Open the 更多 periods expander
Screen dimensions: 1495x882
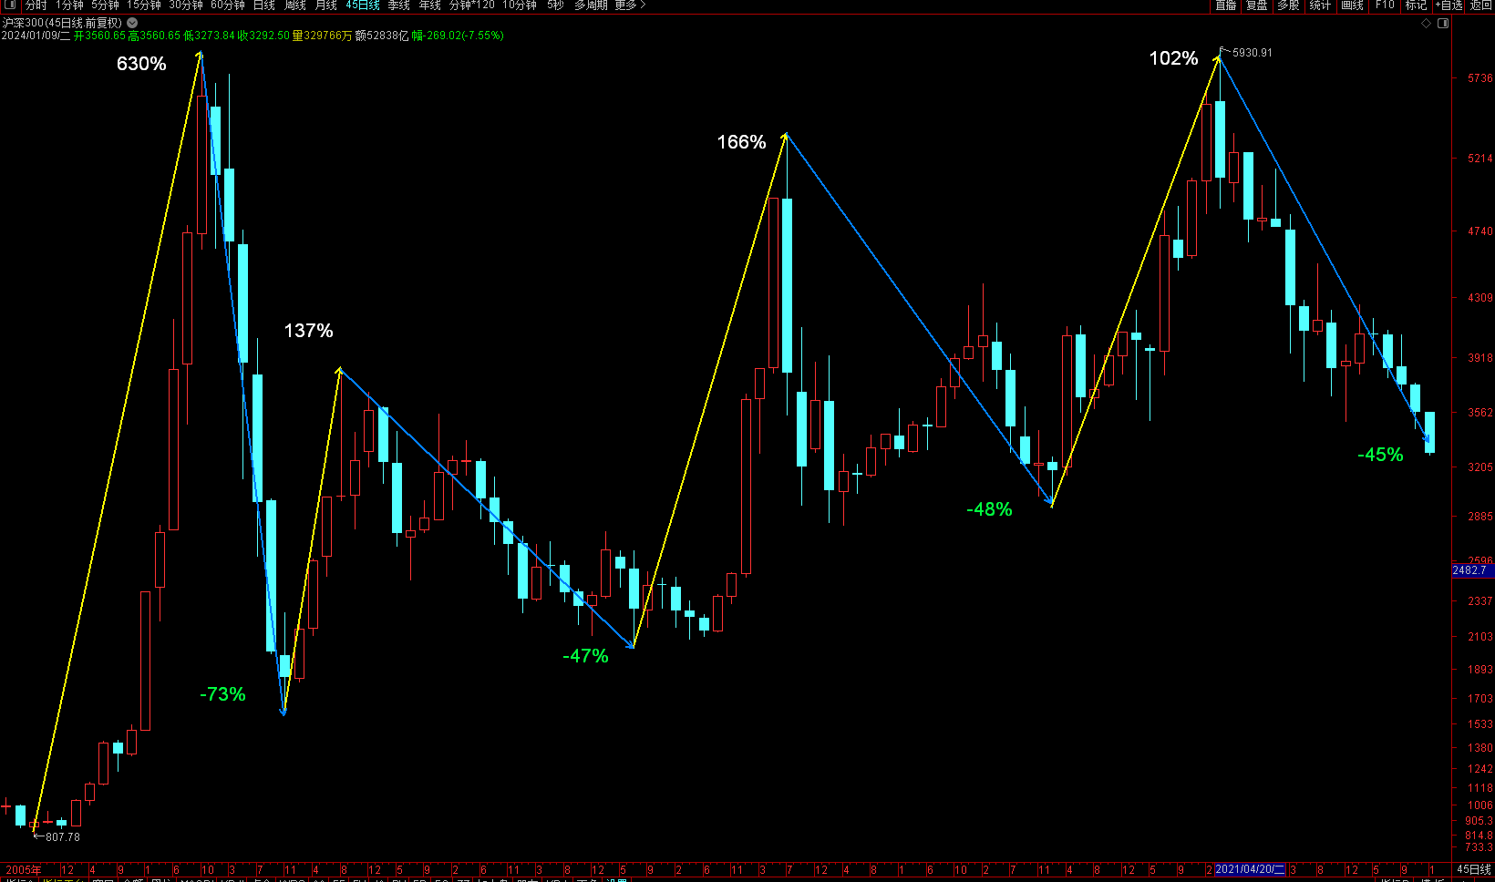[630, 5]
